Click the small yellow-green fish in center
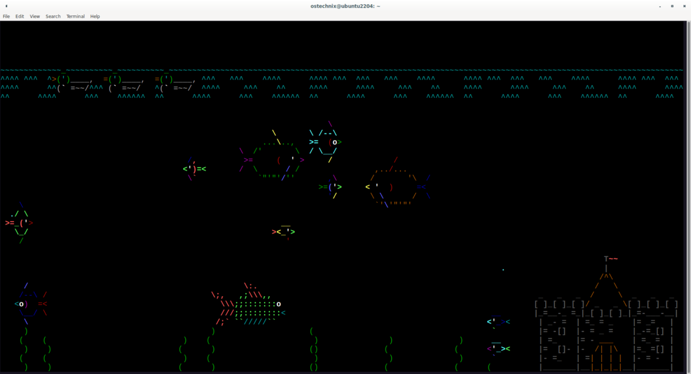The height and width of the screenshot is (374, 691). coord(283,231)
